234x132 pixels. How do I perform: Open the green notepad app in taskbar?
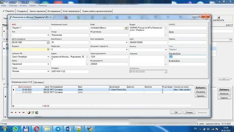click(79, 129)
